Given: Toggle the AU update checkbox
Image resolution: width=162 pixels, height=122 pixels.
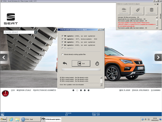Looking at the screenshot, I should (63, 45).
